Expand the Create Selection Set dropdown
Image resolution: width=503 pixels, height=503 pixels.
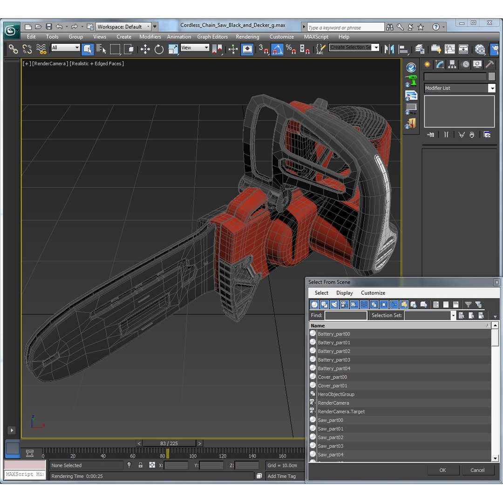[376, 48]
